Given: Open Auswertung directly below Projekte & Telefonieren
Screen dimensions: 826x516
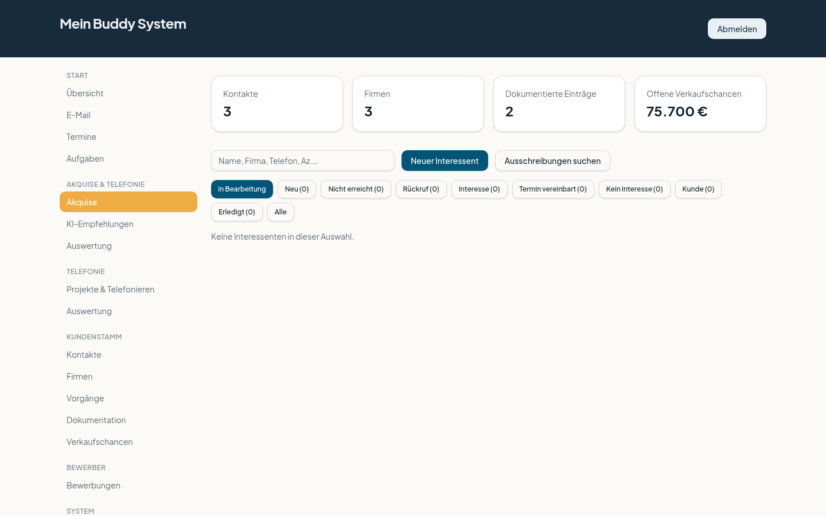Looking at the screenshot, I should [x=128, y=311].
